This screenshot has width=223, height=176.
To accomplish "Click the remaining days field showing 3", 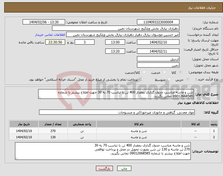I will point(85,42).
